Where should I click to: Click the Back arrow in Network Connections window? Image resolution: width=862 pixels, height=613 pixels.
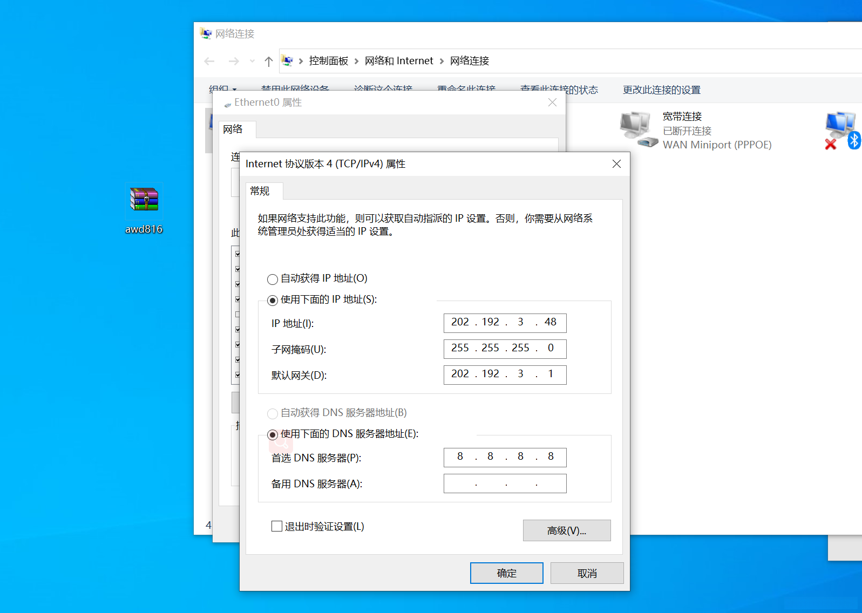[x=209, y=62]
